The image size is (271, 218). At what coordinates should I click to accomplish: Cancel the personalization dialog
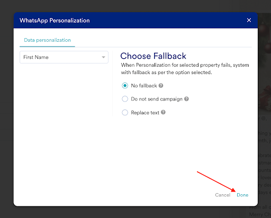[x=223, y=195]
